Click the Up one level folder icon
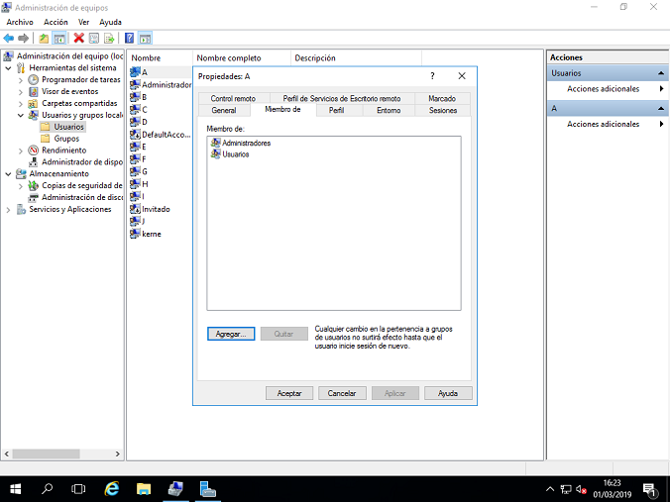Image resolution: width=670 pixels, height=502 pixels. (44, 39)
